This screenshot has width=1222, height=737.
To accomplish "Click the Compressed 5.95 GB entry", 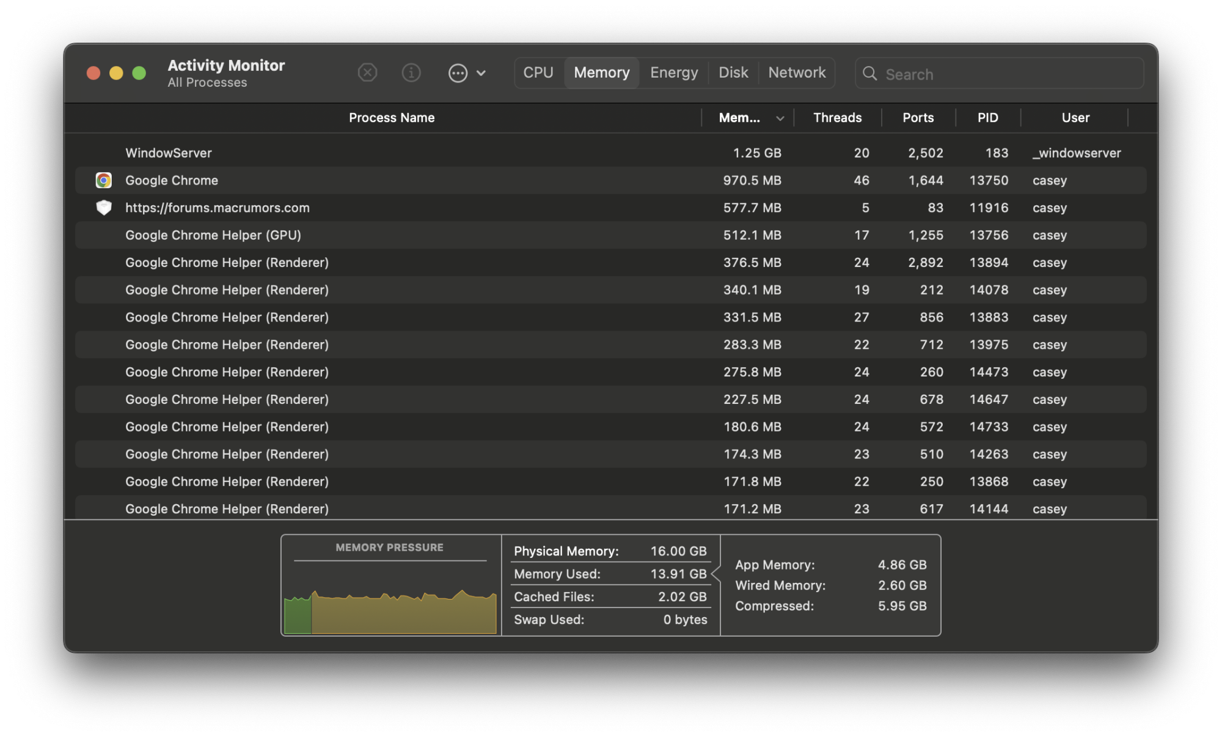I will [831, 606].
